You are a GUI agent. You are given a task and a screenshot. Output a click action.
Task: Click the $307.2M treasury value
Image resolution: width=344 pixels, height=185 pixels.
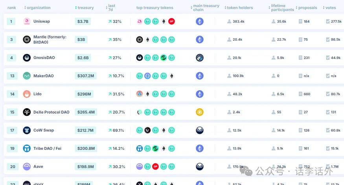(86, 76)
